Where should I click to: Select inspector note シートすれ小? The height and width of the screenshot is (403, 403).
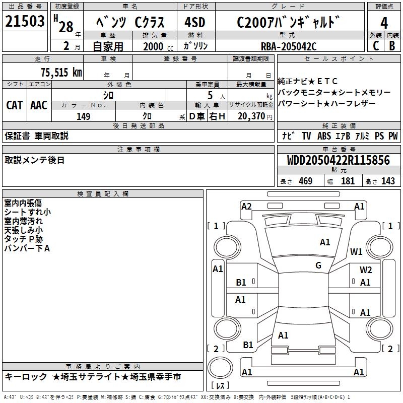pyautogui.click(x=28, y=212)
